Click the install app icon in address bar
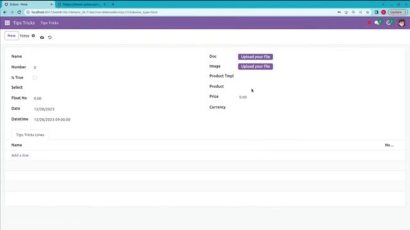Image resolution: width=410 pixels, height=230 pixels. 346,12
